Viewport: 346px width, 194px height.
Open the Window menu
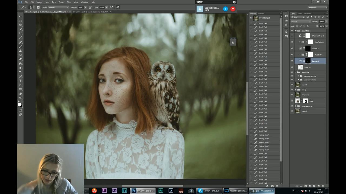pyautogui.click(x=84, y=2)
